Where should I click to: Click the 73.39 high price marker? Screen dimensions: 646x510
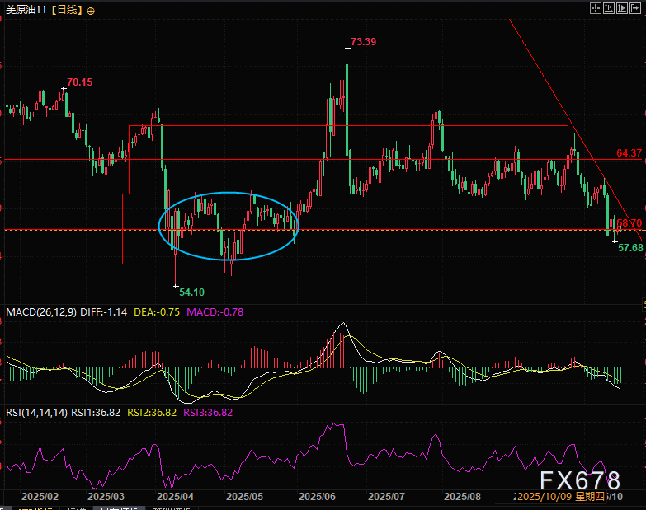(363, 41)
